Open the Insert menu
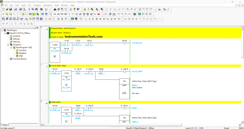The width and height of the screenshot is (244, 129). [24, 5]
